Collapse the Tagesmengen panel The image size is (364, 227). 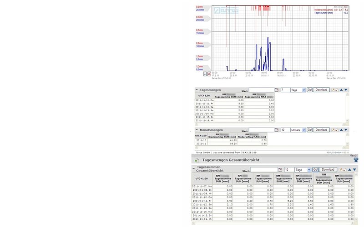click(x=197, y=90)
